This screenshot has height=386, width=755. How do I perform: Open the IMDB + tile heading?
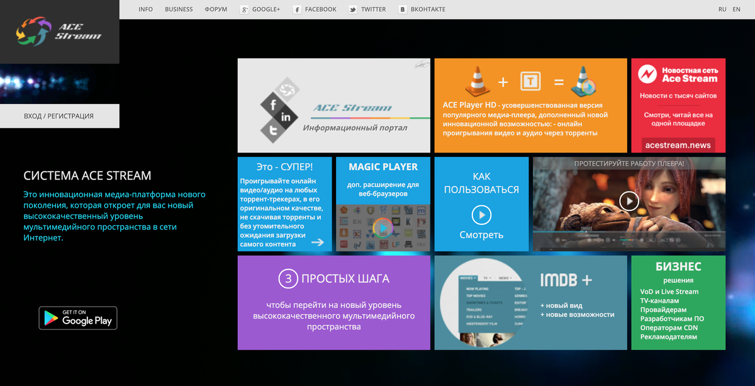(x=566, y=279)
